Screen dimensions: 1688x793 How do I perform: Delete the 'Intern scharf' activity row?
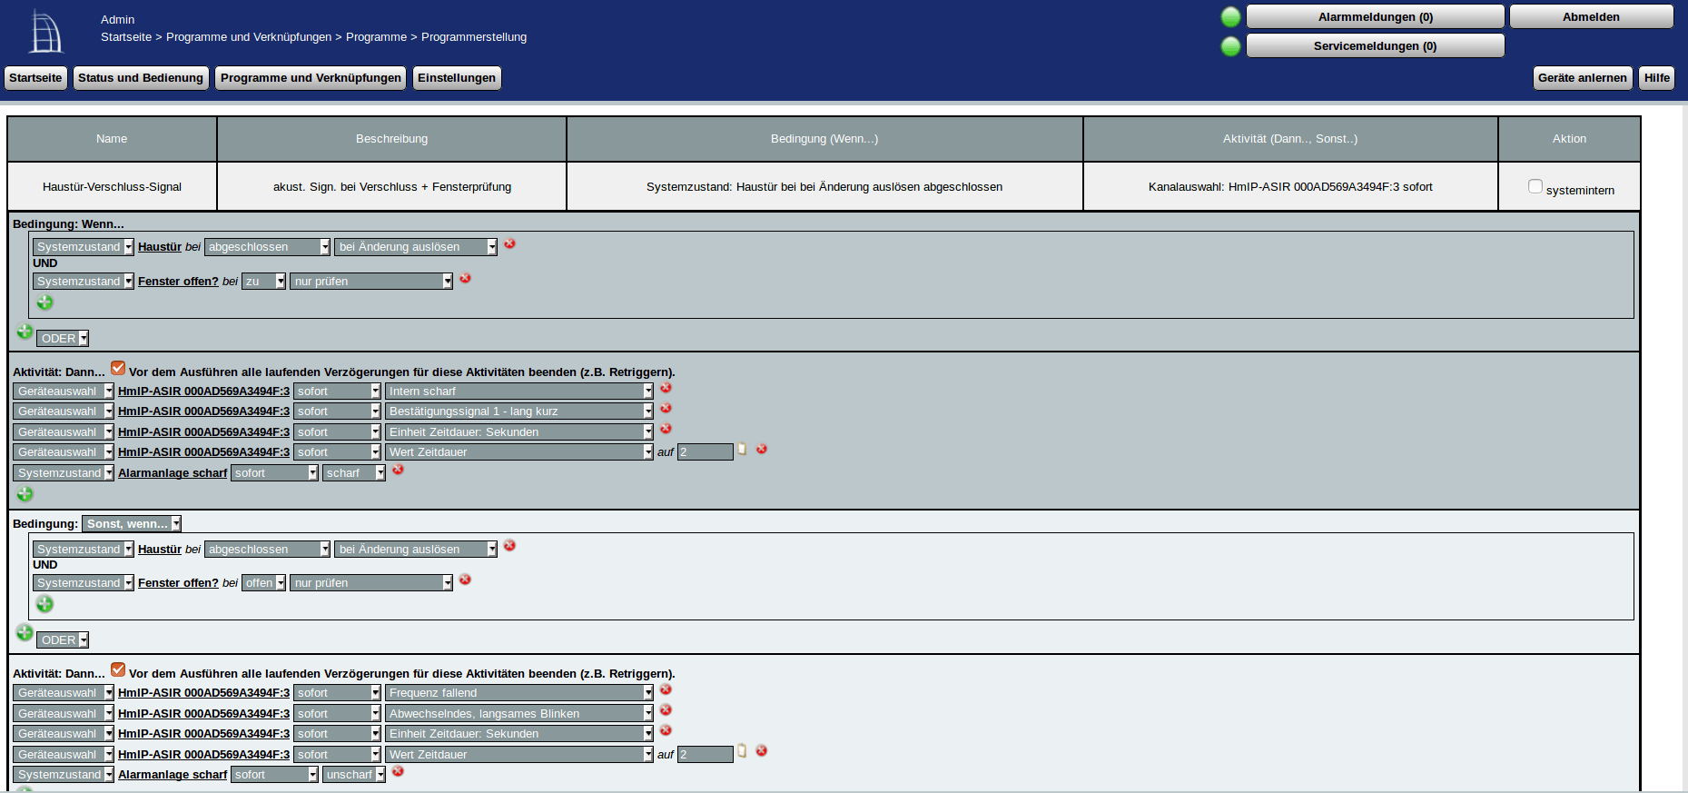pos(666,389)
